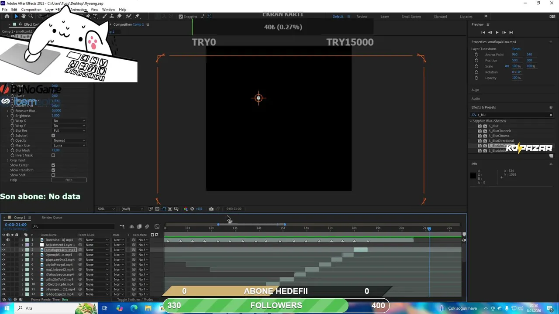This screenshot has width=559, height=314.
Task: Open parent dropdown for layer uiptu9mvgxl.mp4
Action: 97,265
